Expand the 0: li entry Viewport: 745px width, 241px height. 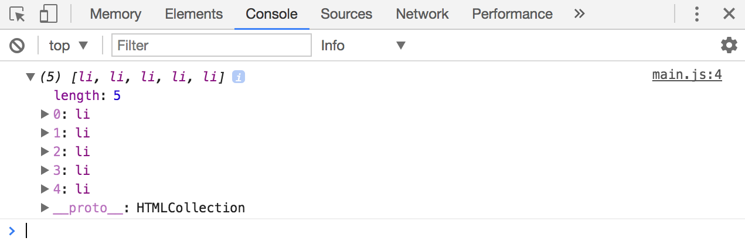pos(45,114)
